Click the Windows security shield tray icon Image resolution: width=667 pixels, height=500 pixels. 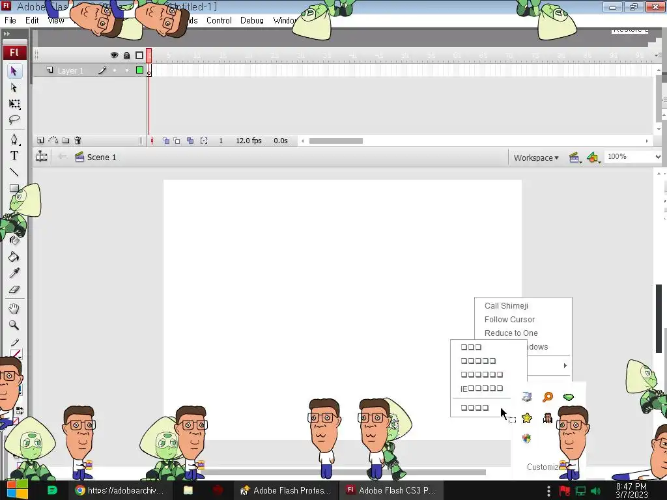(x=526, y=439)
